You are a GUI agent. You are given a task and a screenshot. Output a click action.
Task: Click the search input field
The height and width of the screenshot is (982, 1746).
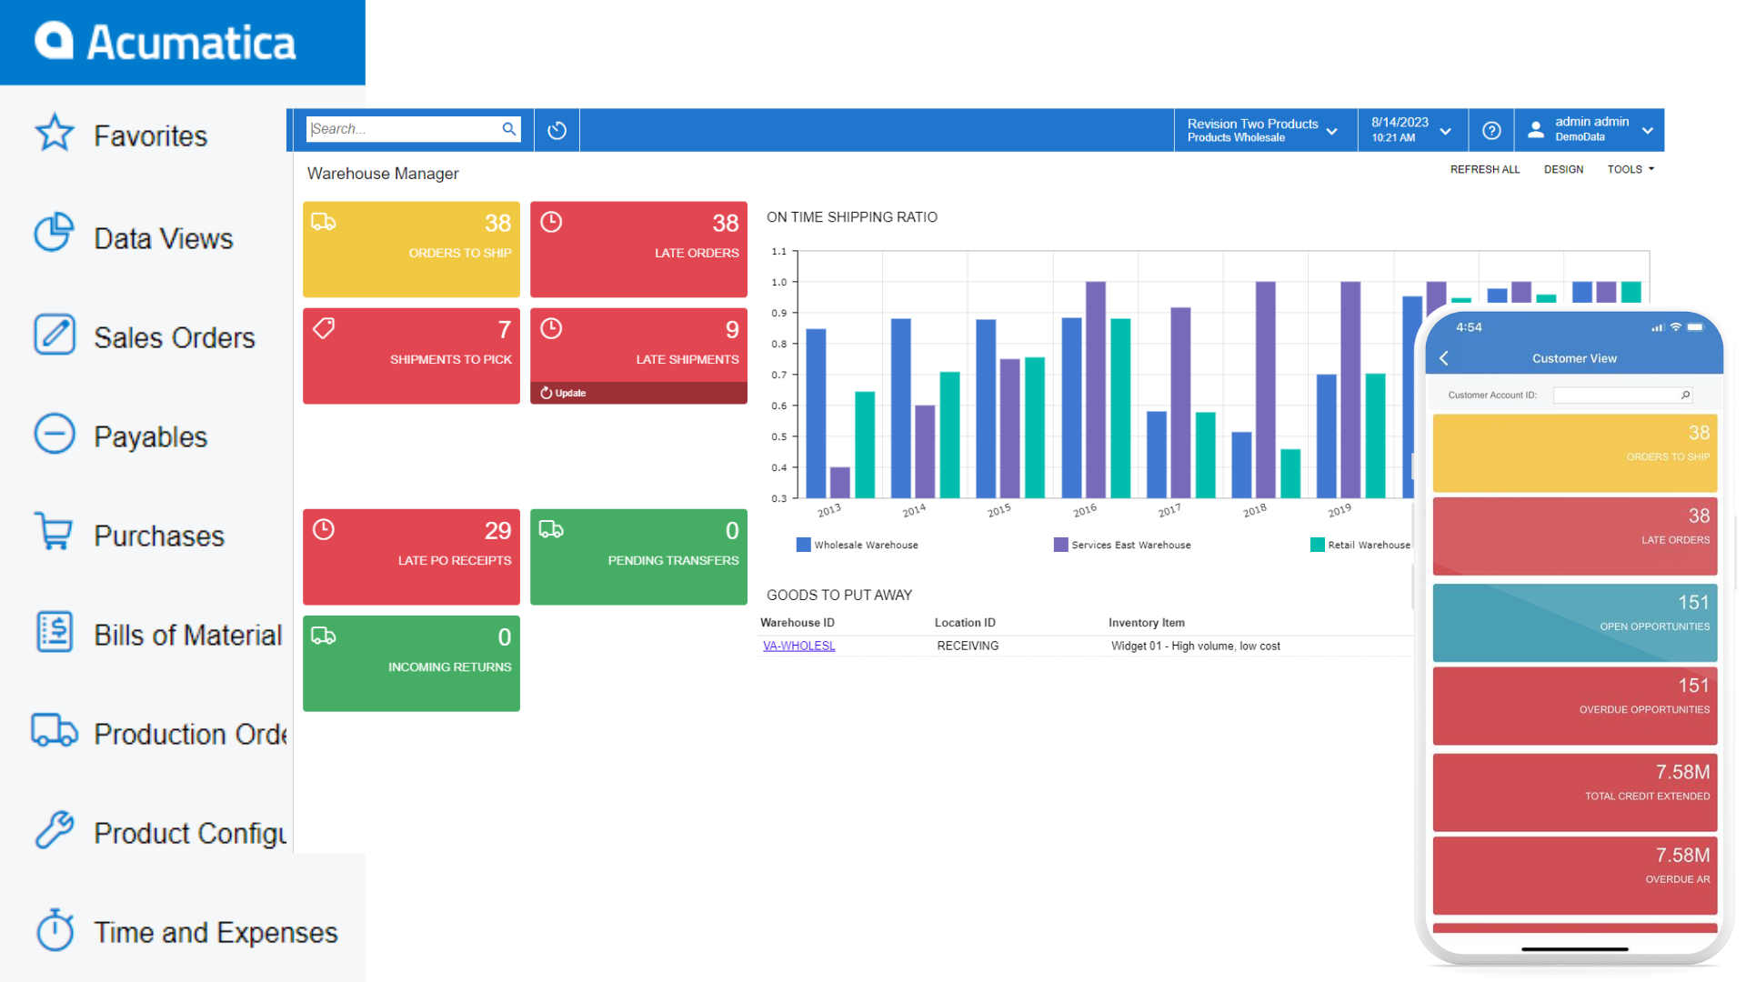tap(406, 128)
